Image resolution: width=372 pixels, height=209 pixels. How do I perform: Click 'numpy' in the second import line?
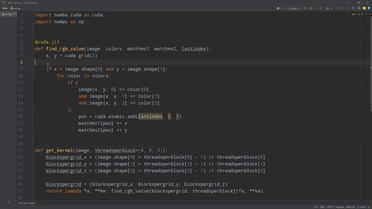point(60,22)
